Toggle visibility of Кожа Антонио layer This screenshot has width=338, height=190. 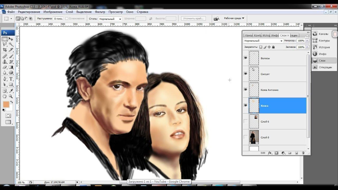click(x=246, y=89)
